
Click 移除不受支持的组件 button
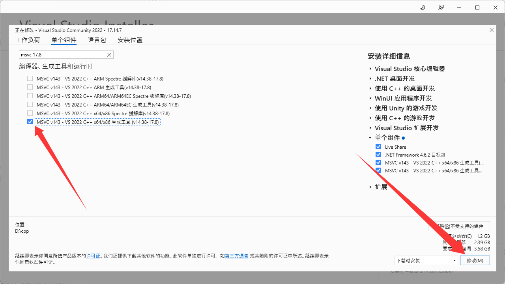(459, 226)
